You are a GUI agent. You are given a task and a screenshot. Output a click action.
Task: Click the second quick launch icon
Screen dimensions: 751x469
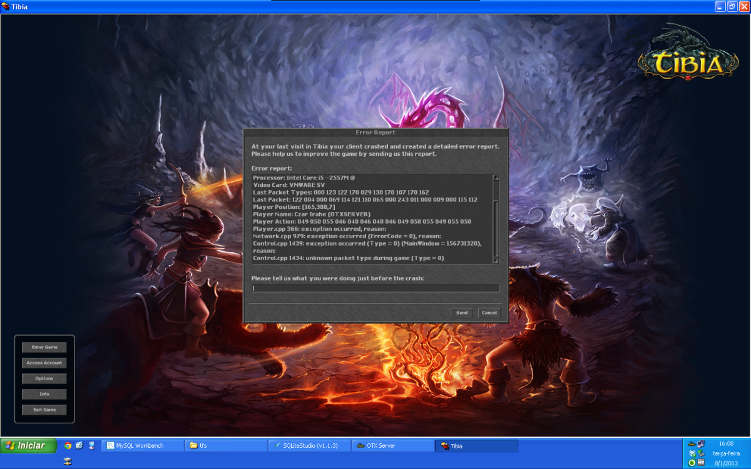point(79,446)
